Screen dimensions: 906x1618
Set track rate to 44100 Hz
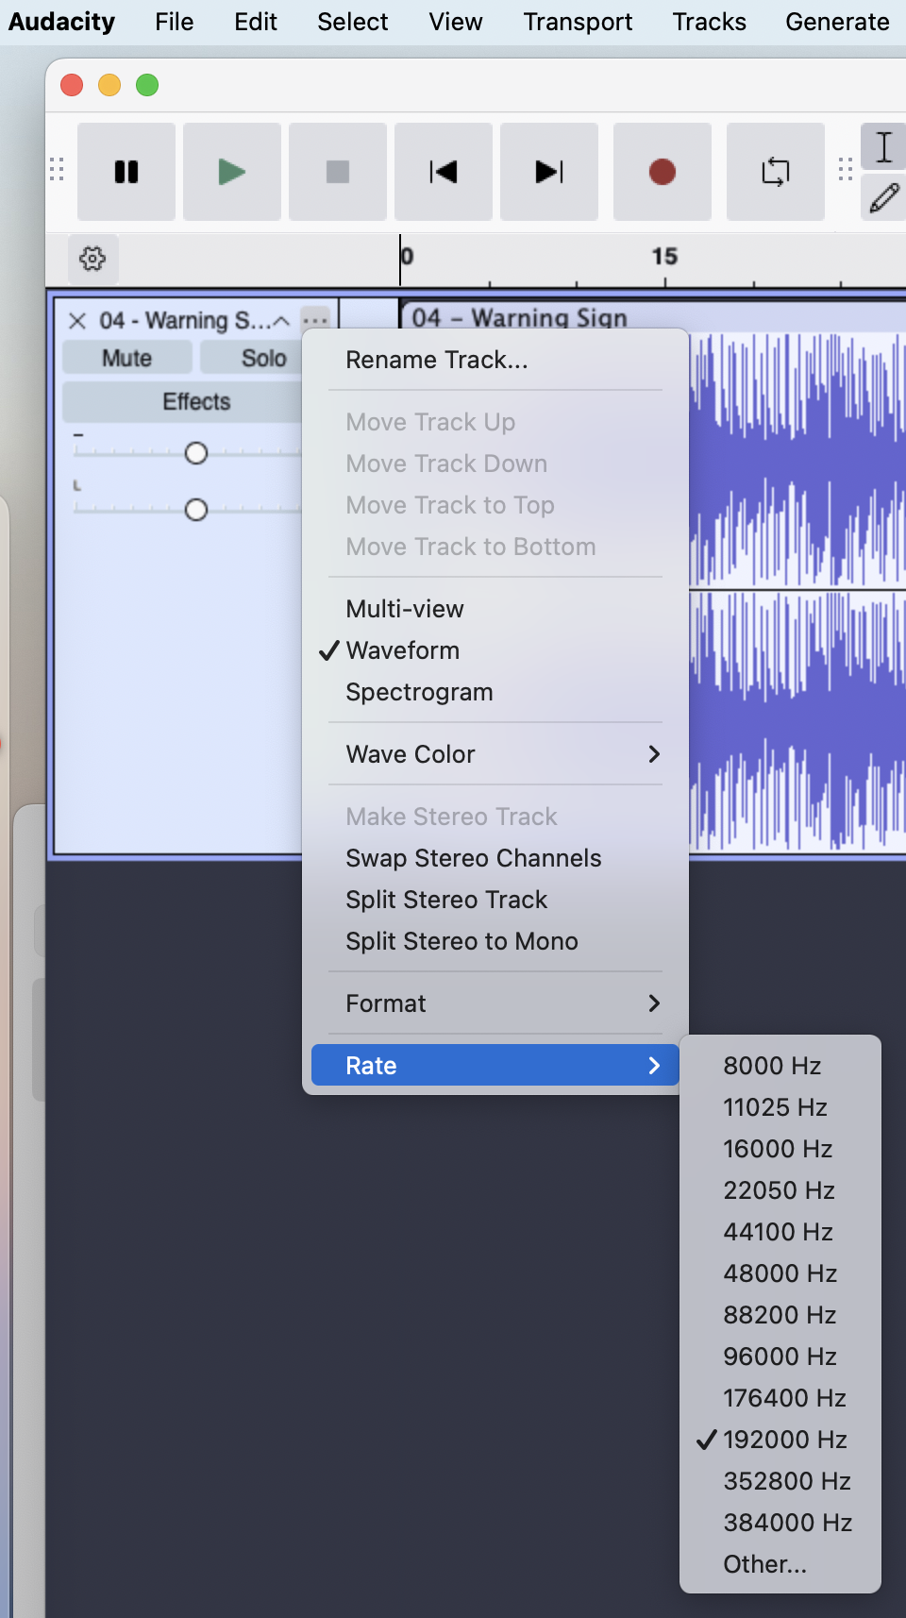click(x=780, y=1232)
